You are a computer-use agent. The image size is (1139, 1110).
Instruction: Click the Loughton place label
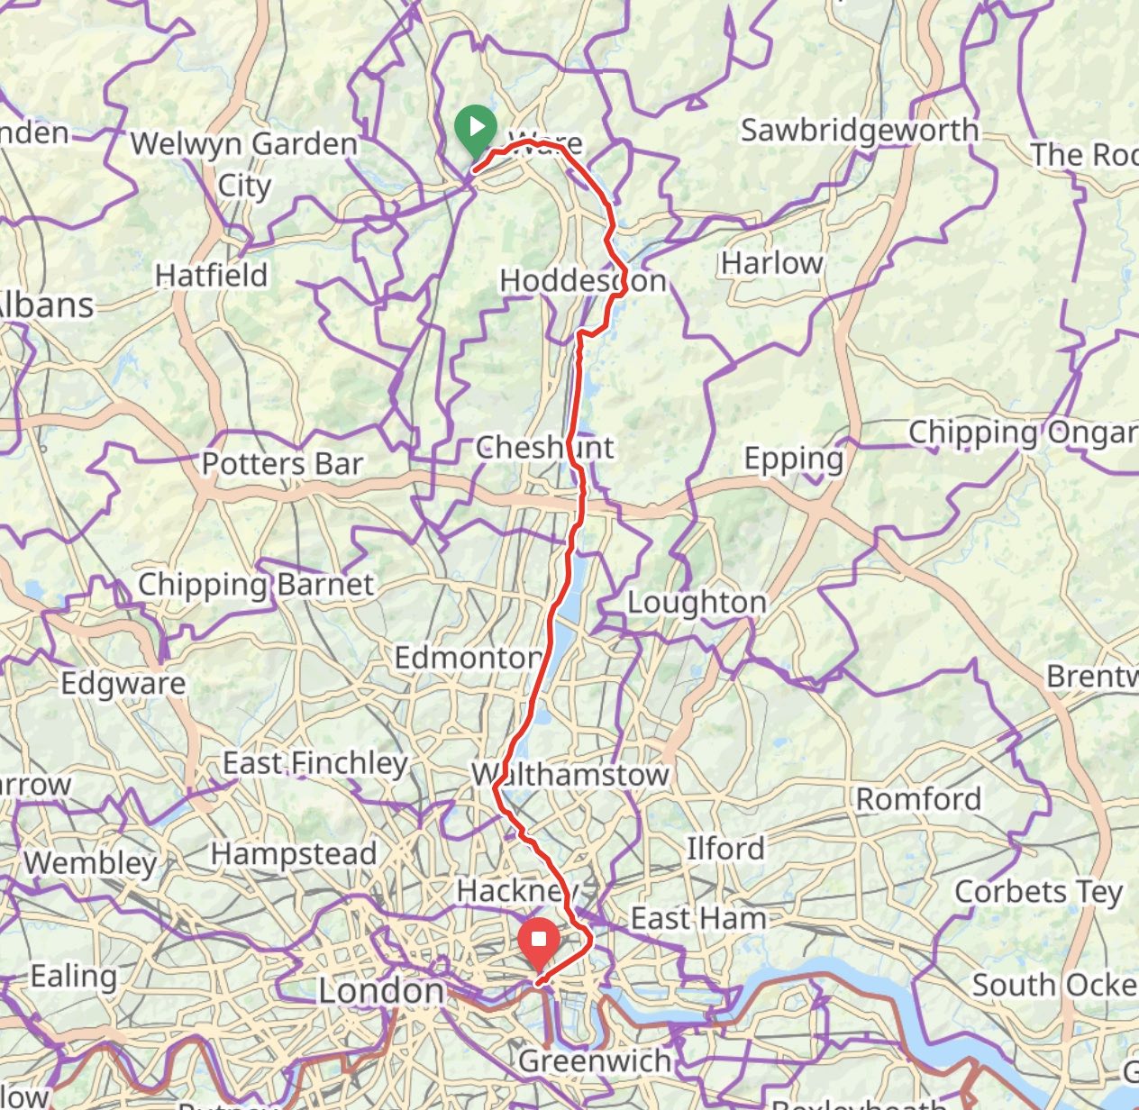pyautogui.click(x=697, y=602)
